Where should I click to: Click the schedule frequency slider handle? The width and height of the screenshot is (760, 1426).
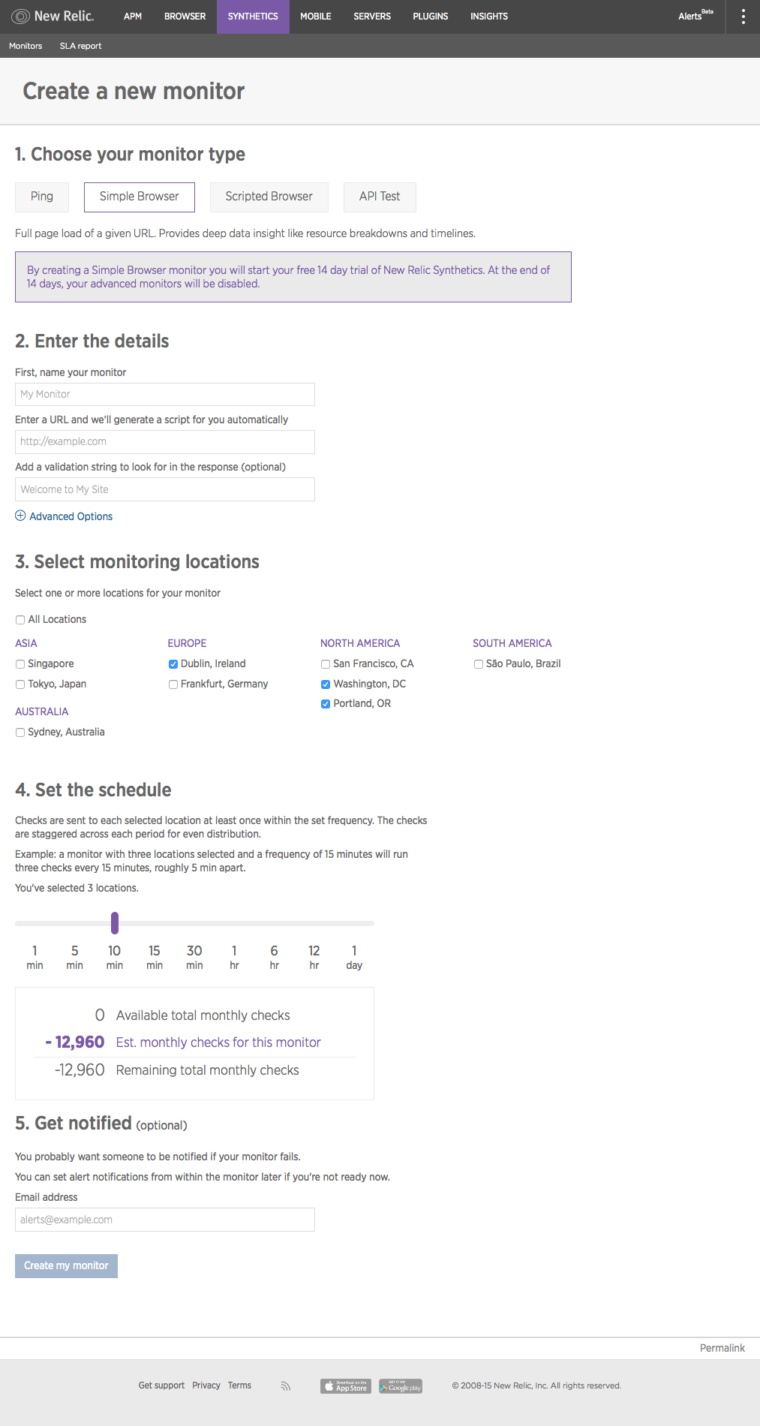tap(115, 922)
